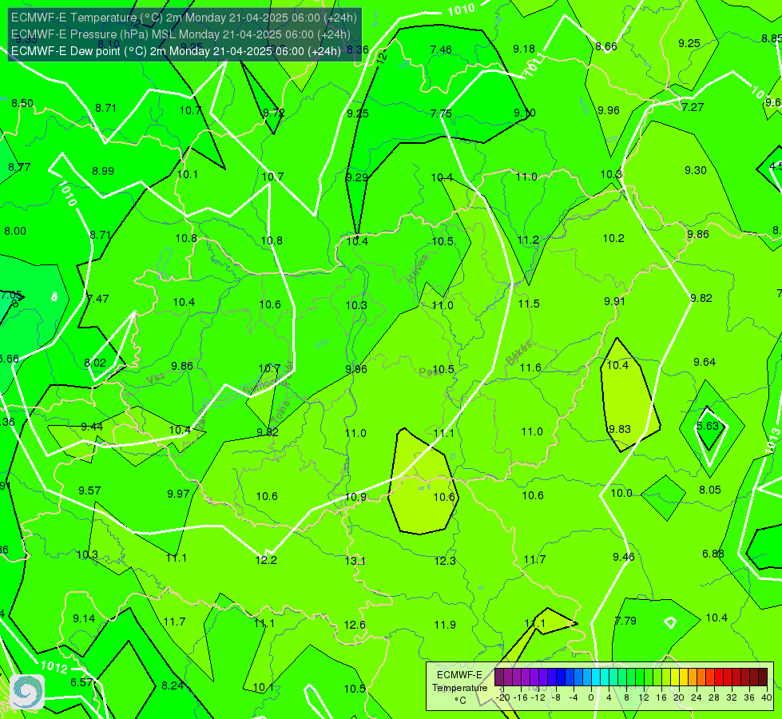Click the 7.47 temperature value
Viewport: 782px width, 719px height.
pos(97,299)
